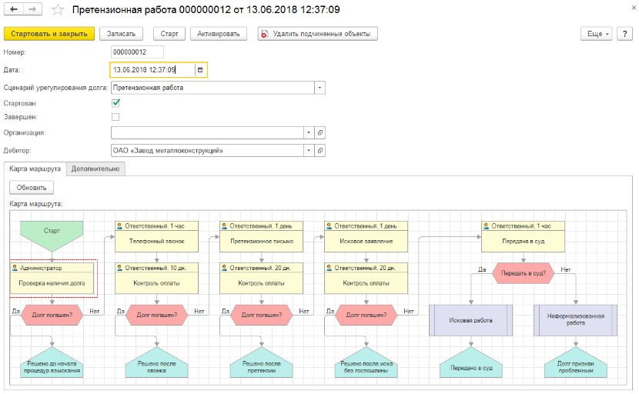Open the Дебитор record using its open icon
The image size is (639, 394).
pos(321,150)
